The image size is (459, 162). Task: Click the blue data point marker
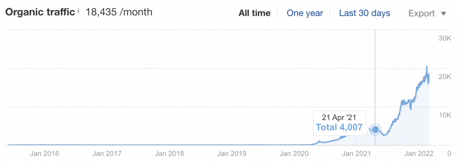[375, 130]
